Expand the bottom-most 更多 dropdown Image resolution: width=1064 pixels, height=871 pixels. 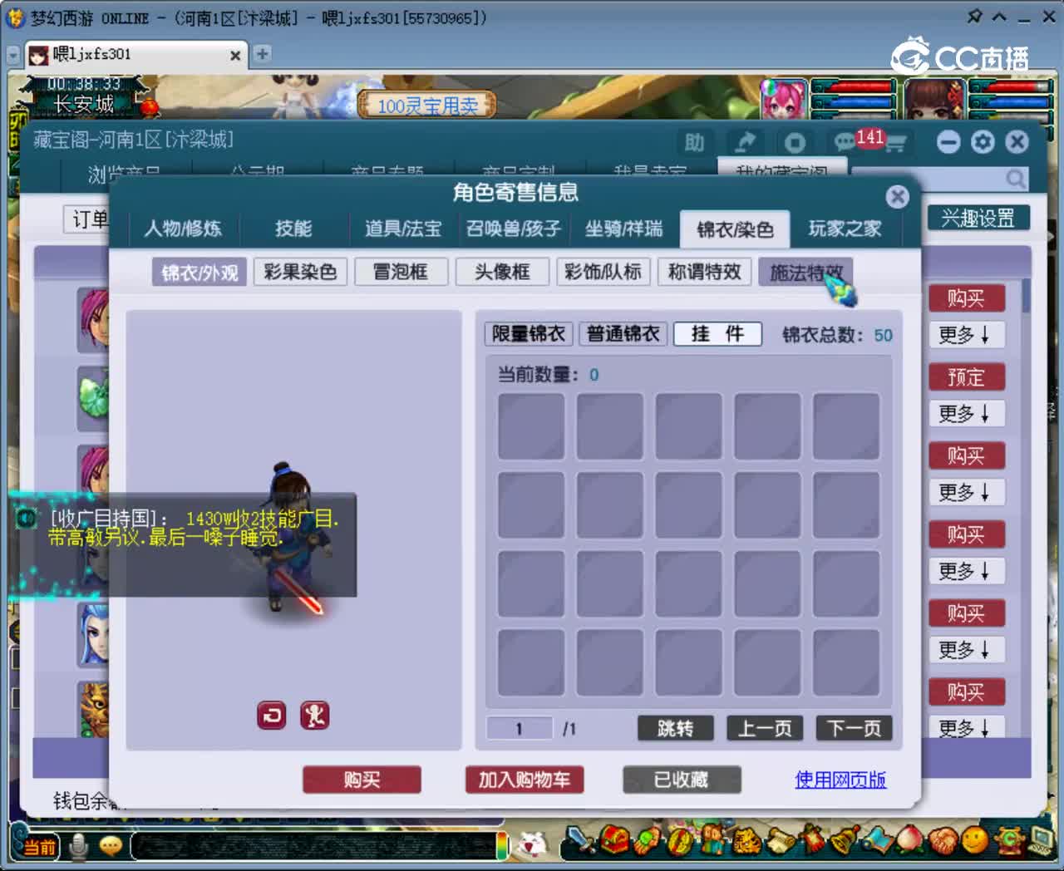pos(966,729)
